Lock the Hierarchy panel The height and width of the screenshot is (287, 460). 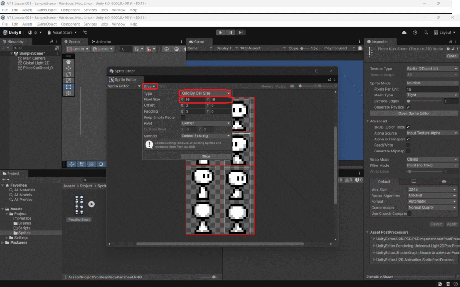coord(52,42)
